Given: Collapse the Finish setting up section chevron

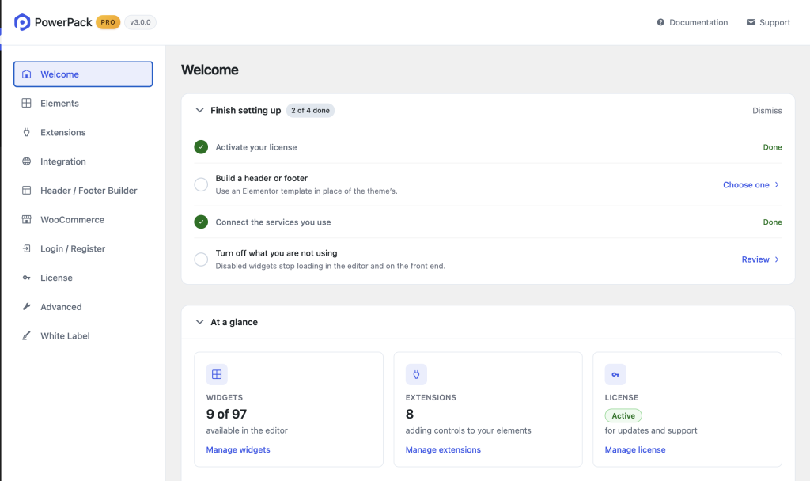Looking at the screenshot, I should coord(199,111).
